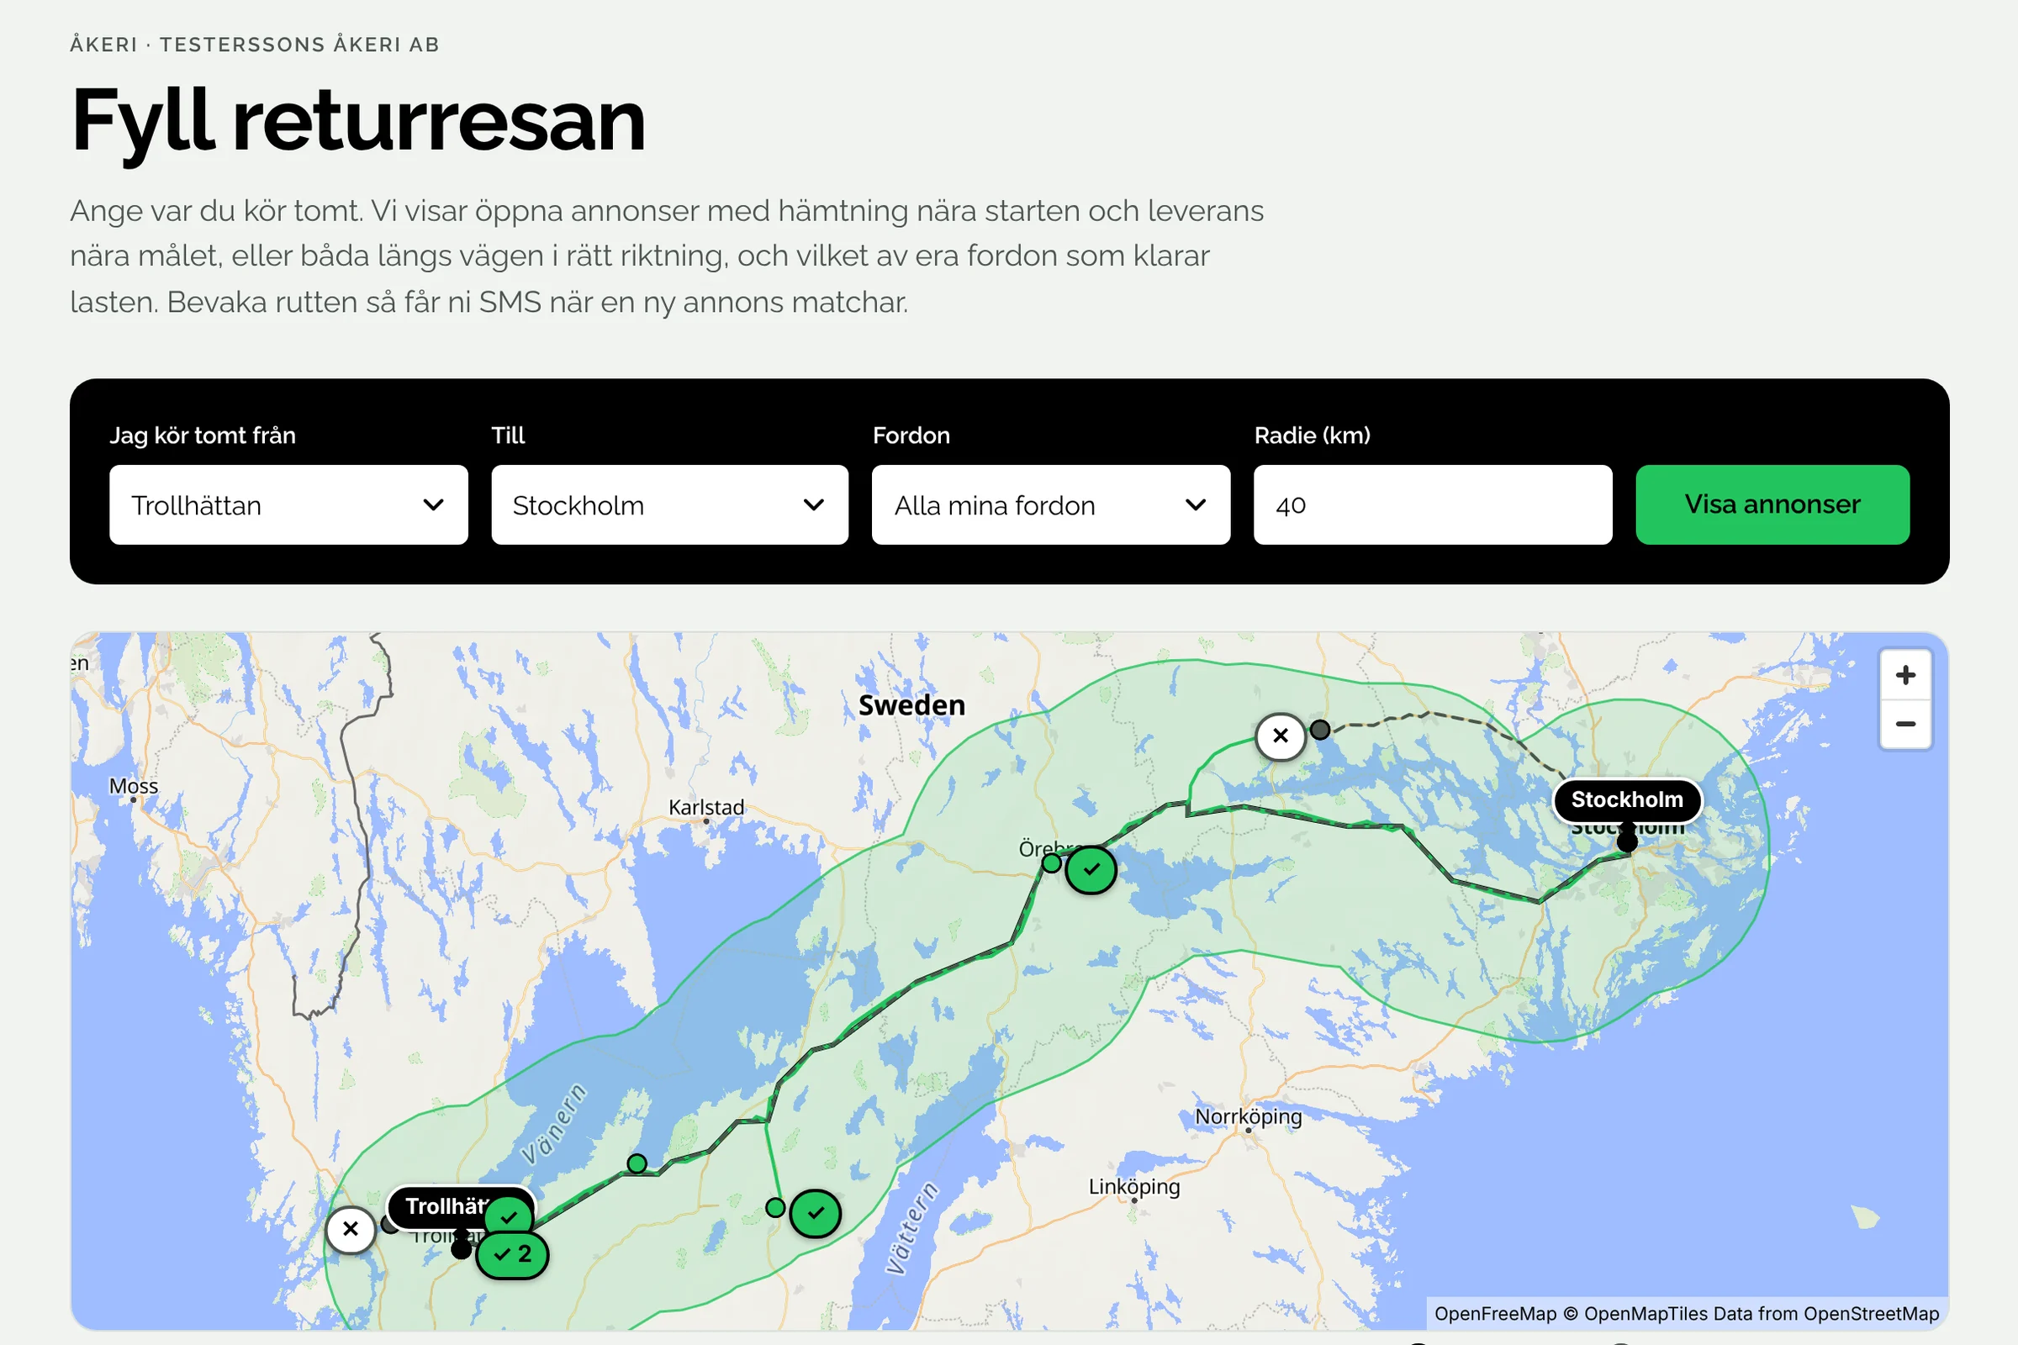Click the Visa annonser button

pos(1772,504)
